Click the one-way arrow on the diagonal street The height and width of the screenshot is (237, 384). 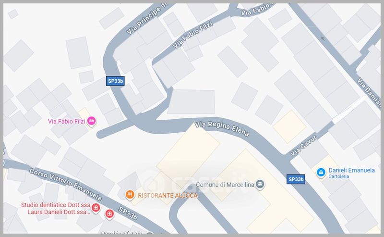tap(323, 38)
